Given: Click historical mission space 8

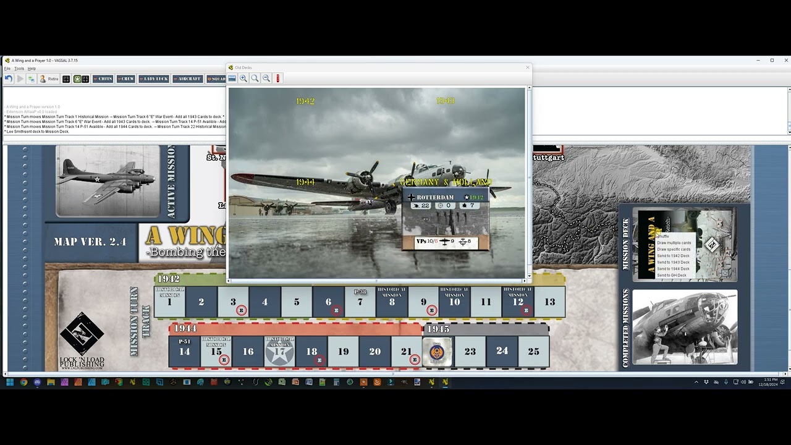Looking at the screenshot, I should 392,302.
